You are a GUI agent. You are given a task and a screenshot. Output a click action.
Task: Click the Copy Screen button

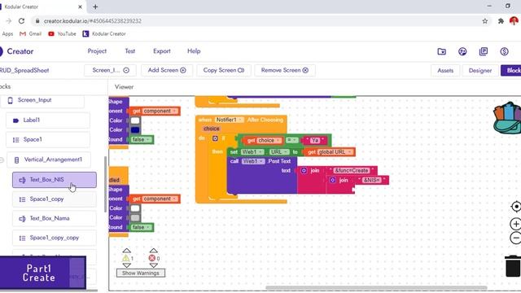[224, 71]
